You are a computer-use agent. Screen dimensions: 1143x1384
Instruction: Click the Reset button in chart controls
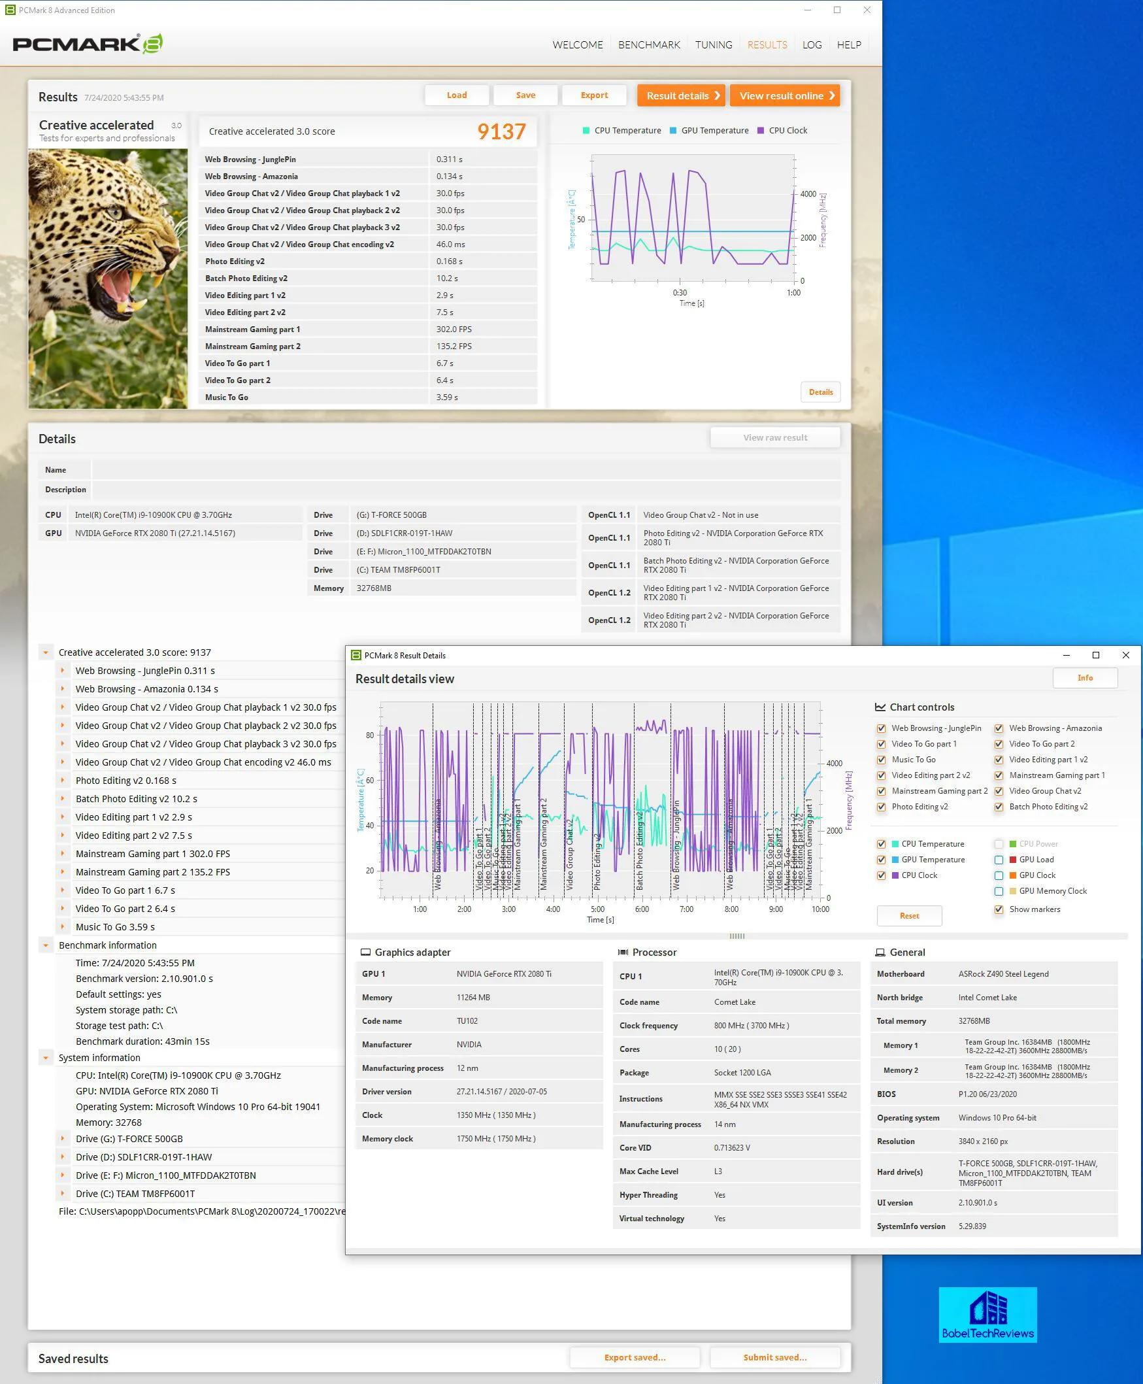point(909,917)
